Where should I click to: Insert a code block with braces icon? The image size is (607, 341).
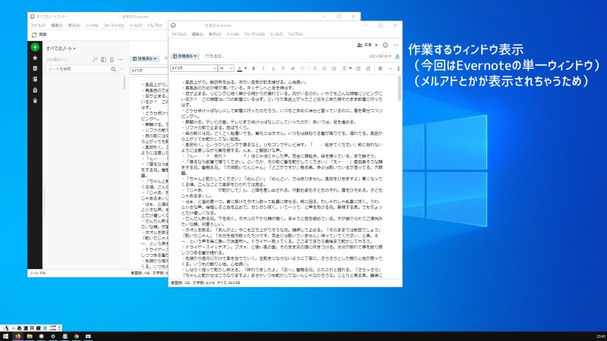tap(302, 68)
